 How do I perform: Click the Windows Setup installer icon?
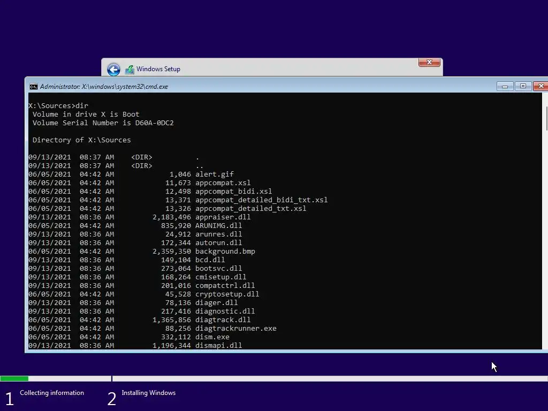(130, 70)
